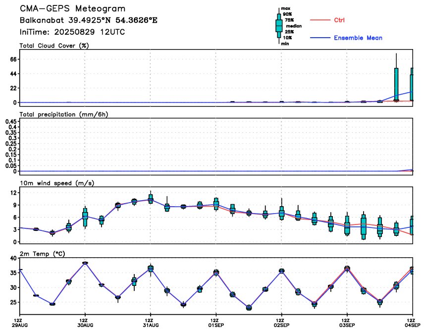The image size is (426, 333).
Task: Click the wind speed box at 12Z 01SEP
Action: [216, 204]
